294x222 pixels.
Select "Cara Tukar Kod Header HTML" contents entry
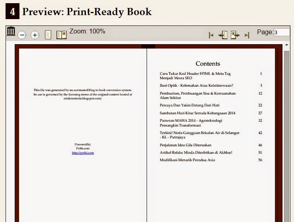[195, 76]
